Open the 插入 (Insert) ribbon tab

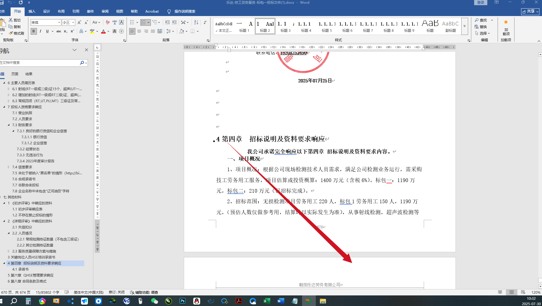(32, 11)
